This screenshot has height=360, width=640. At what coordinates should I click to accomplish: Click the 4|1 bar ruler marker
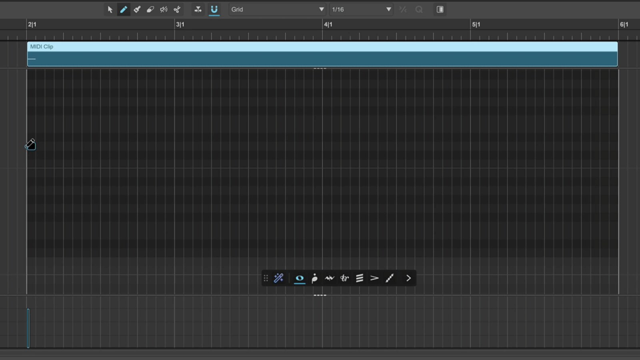pos(328,24)
